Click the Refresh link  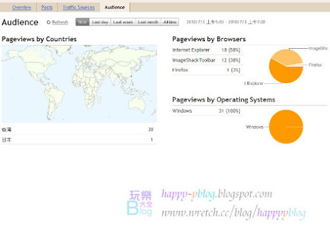(60, 22)
